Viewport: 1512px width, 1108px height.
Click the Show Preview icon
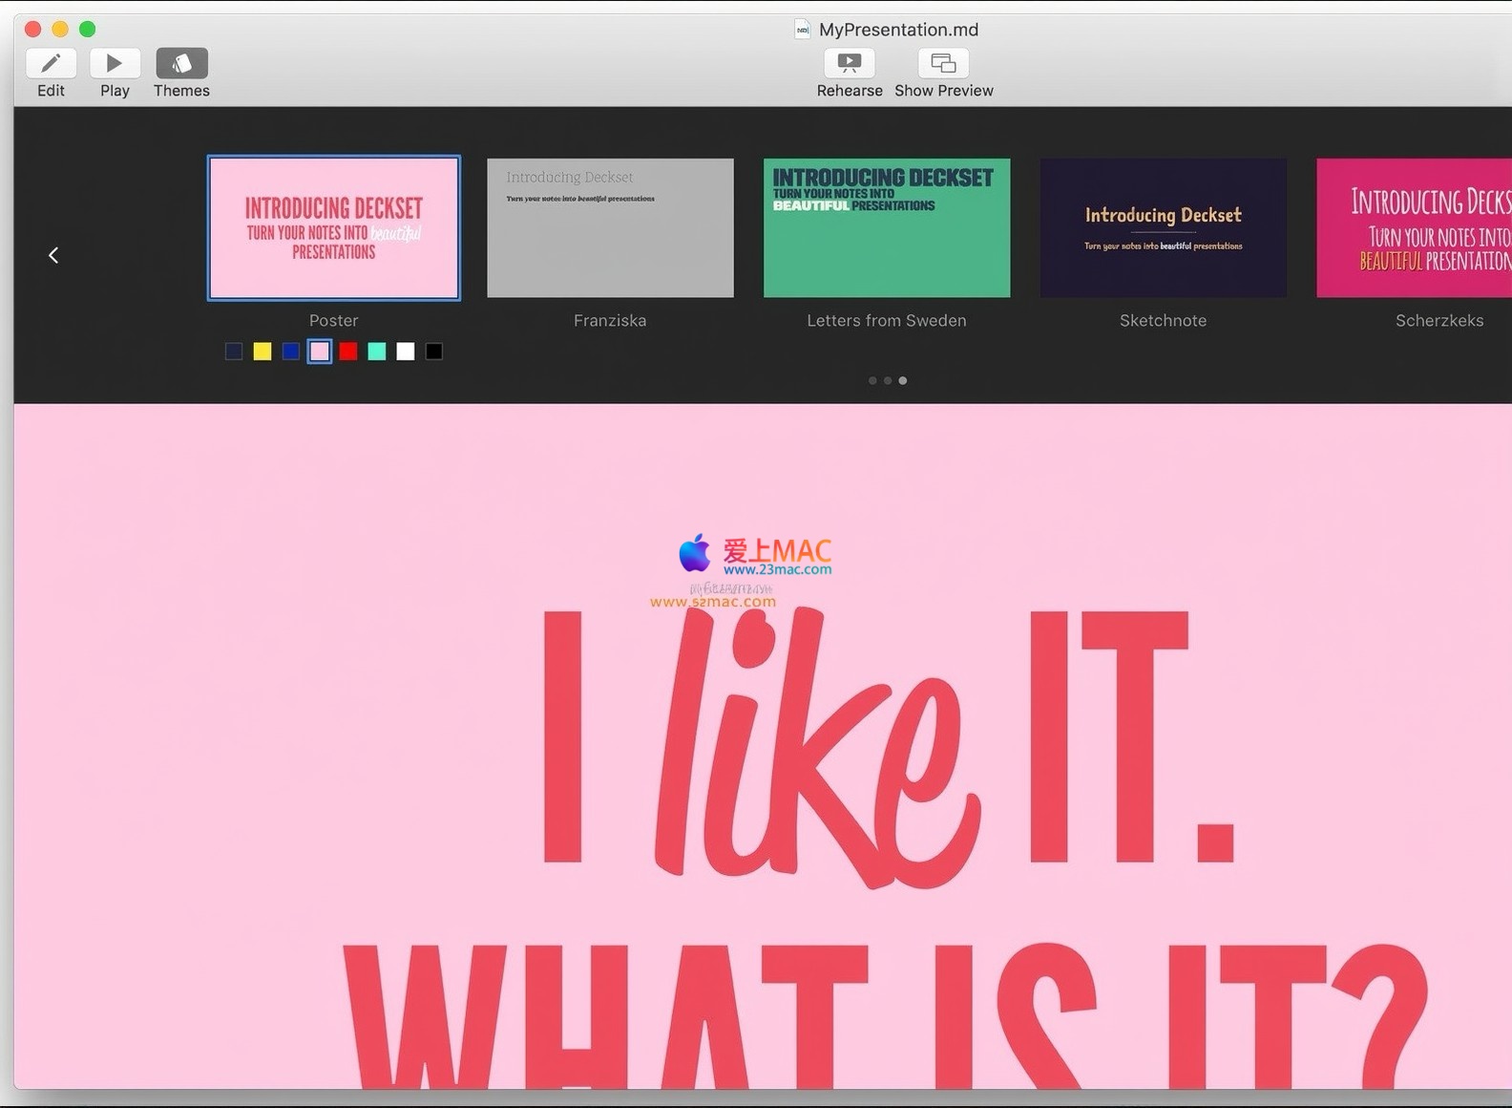point(943,64)
